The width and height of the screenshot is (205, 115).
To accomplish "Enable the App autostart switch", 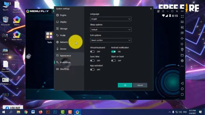I will (93, 70).
